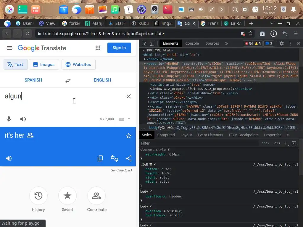This screenshot has width=303, height=227.
Task: Open input tools keyboard dropdown arrow
Action: pyautogui.click(x=129, y=119)
